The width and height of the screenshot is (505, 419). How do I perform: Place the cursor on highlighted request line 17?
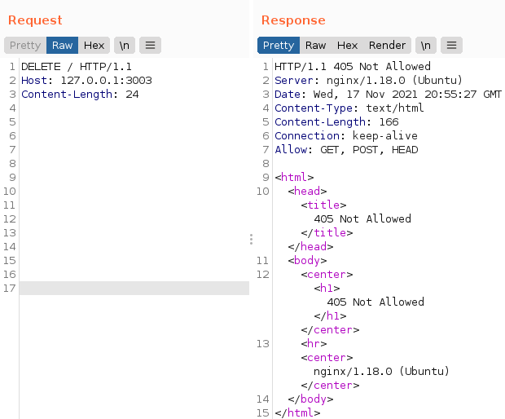pos(134,289)
